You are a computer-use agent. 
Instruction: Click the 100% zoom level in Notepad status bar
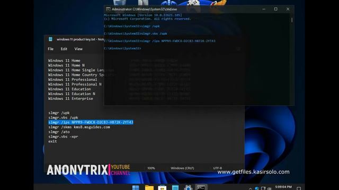pos(151,168)
